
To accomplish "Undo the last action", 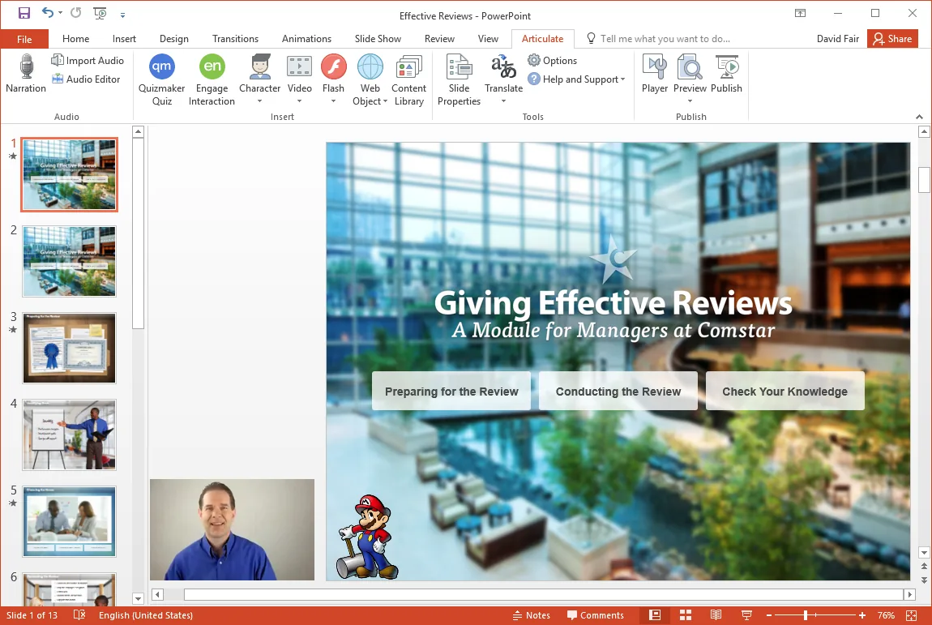I will 48,13.
